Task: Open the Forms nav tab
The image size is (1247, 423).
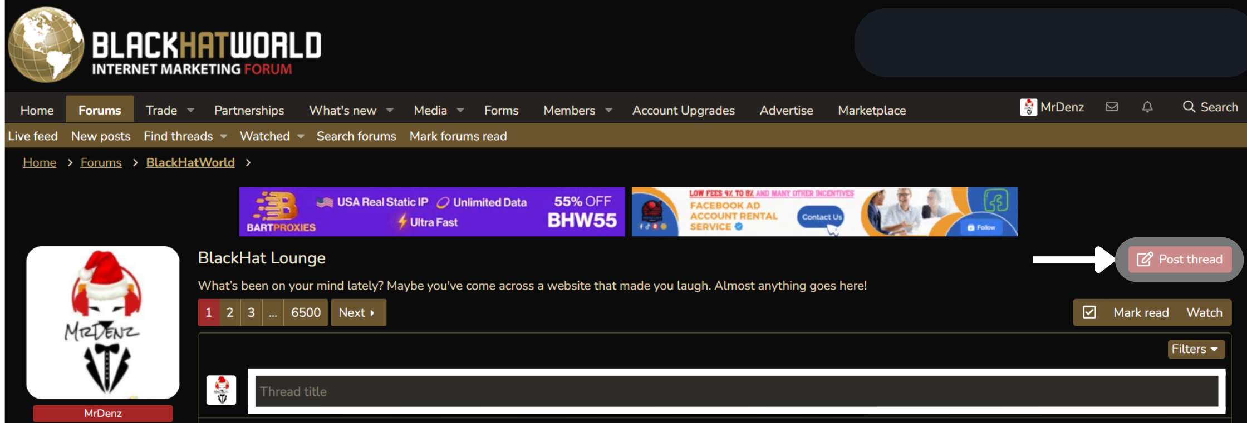Action: (502, 110)
